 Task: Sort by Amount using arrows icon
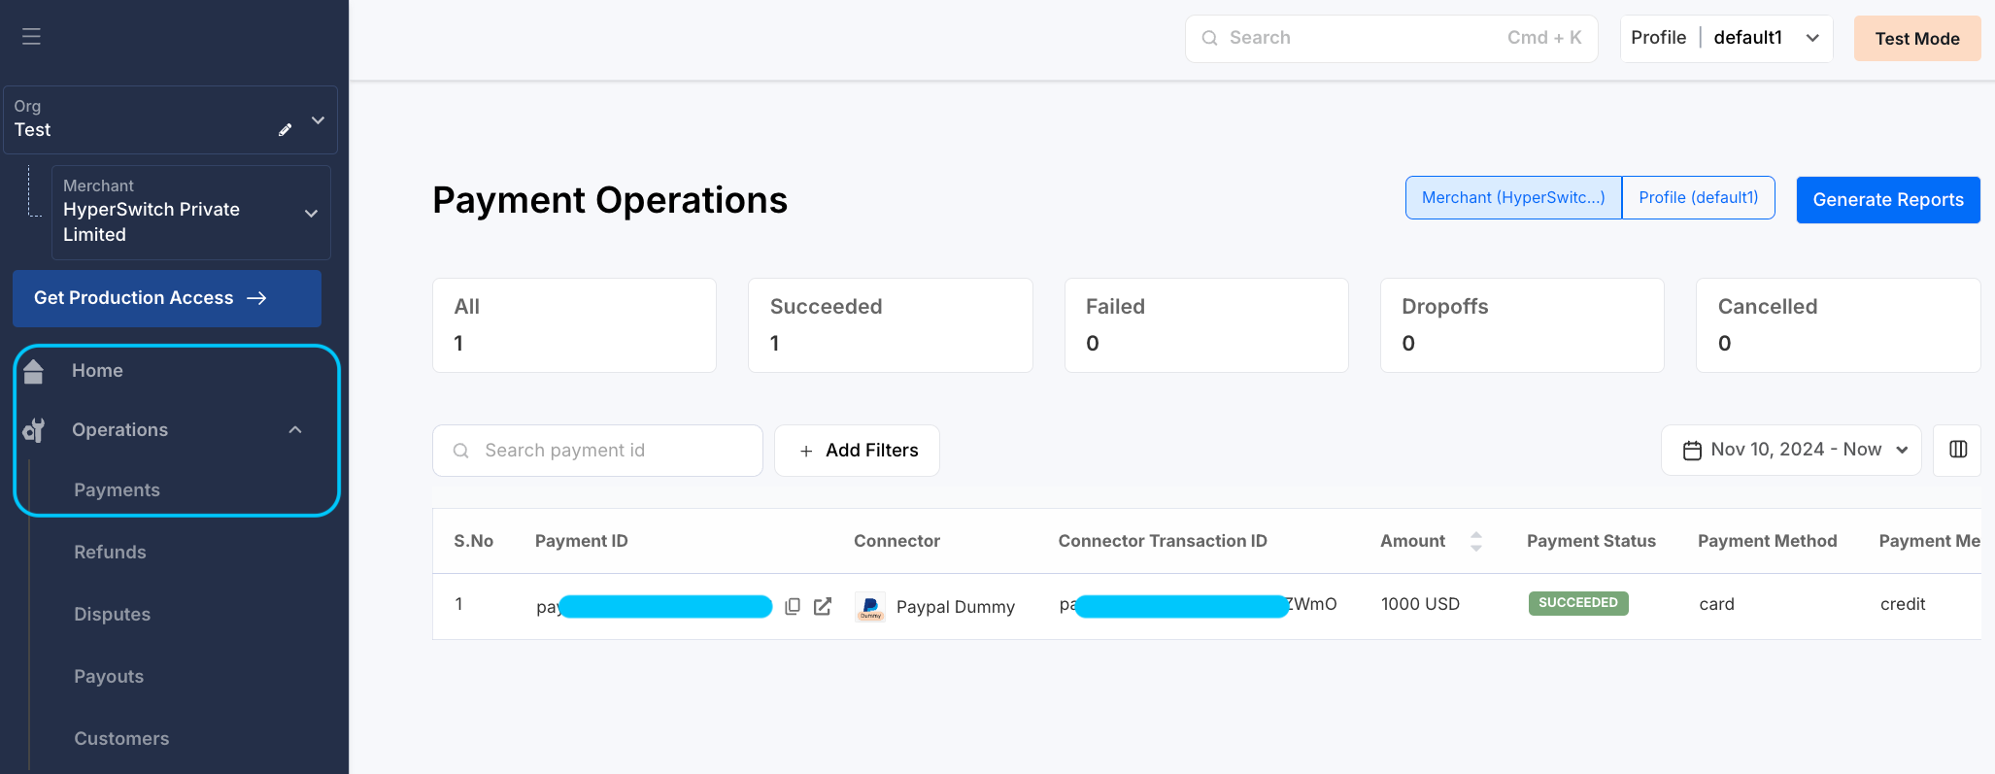pyautogui.click(x=1476, y=541)
